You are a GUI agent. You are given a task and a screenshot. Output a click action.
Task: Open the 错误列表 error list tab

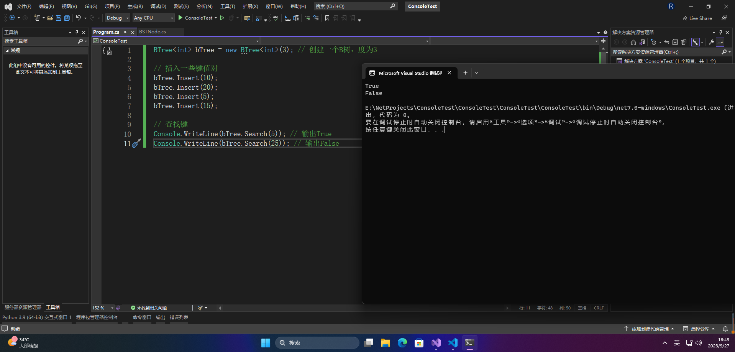click(179, 317)
